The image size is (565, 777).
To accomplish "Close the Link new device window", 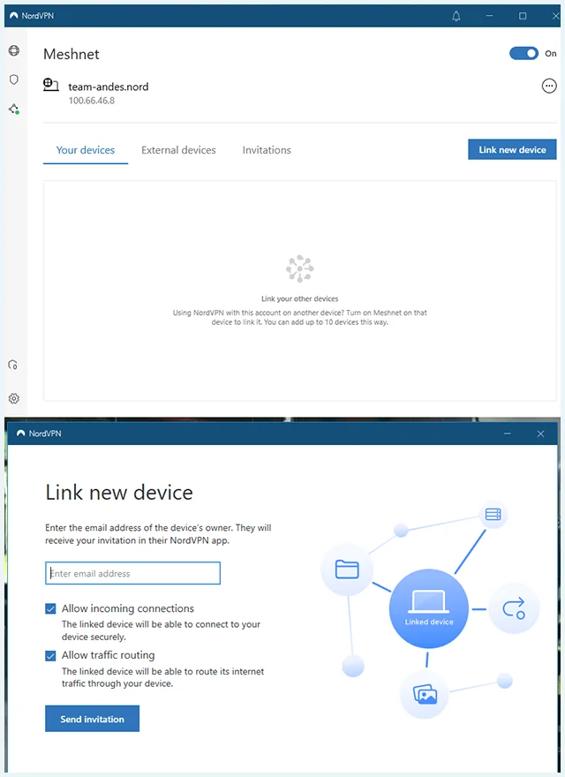I will [x=540, y=434].
